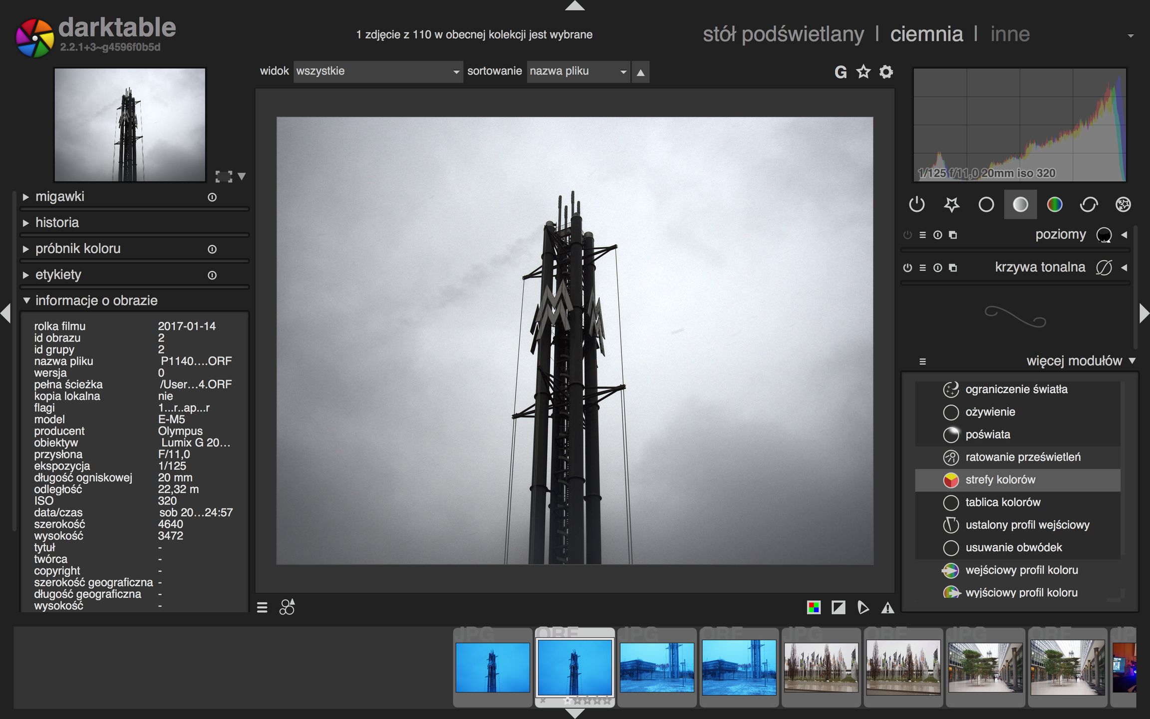Click the color module group icon

pyautogui.click(x=1054, y=204)
